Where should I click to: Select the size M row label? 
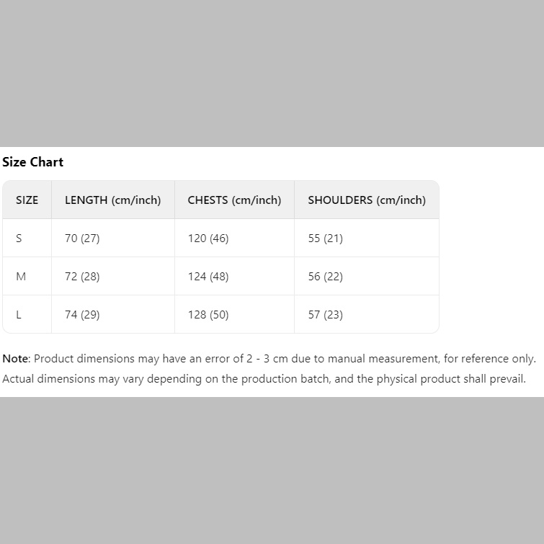[x=21, y=277]
